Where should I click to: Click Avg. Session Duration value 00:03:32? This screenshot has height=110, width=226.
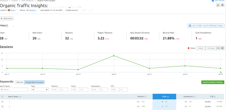pos(137,38)
